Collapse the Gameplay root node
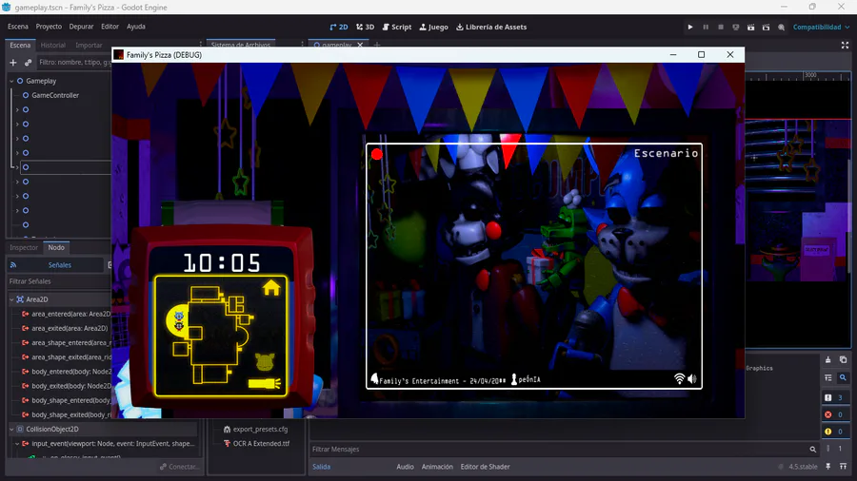Image resolution: width=857 pixels, height=481 pixels. pyautogui.click(x=10, y=81)
